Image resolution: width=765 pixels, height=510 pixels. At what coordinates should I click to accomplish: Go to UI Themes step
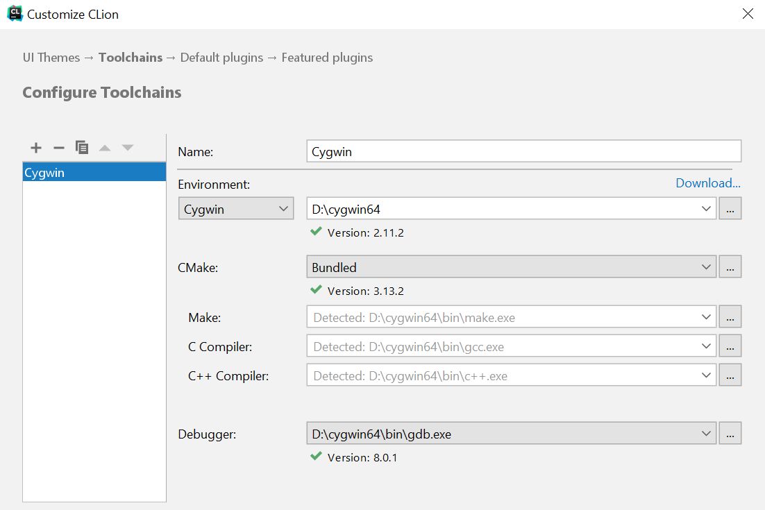pyautogui.click(x=51, y=58)
